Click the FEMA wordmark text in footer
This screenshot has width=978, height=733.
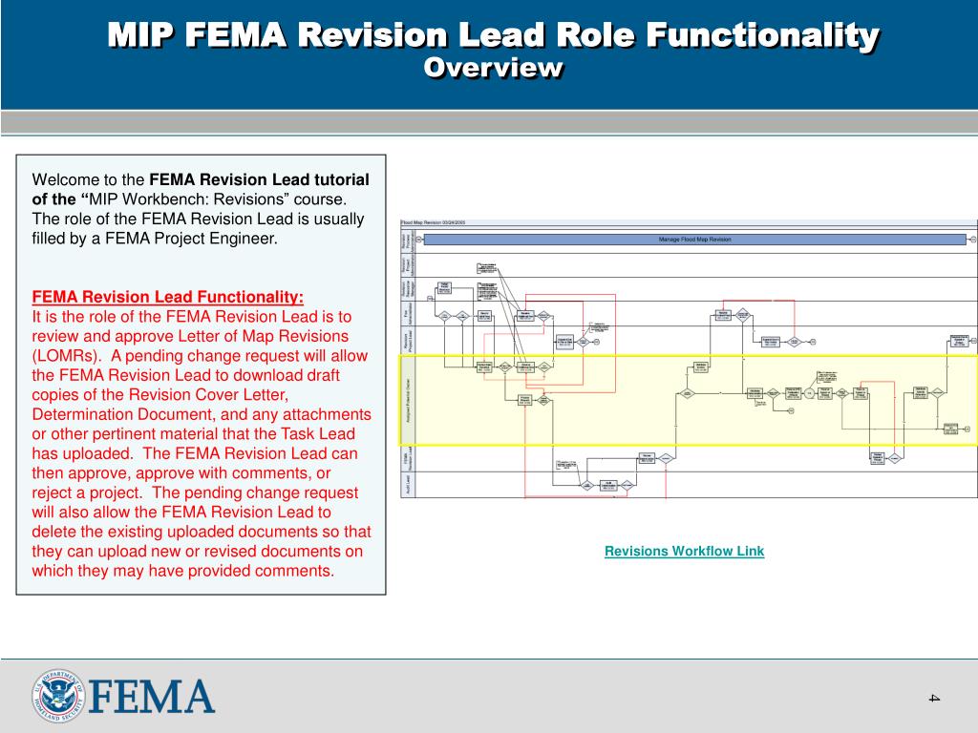click(152, 697)
